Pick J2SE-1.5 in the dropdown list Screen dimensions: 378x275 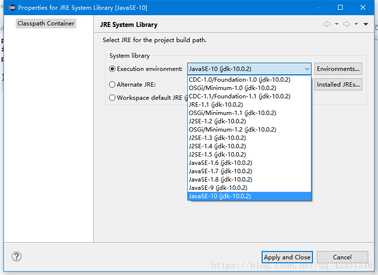pos(249,155)
